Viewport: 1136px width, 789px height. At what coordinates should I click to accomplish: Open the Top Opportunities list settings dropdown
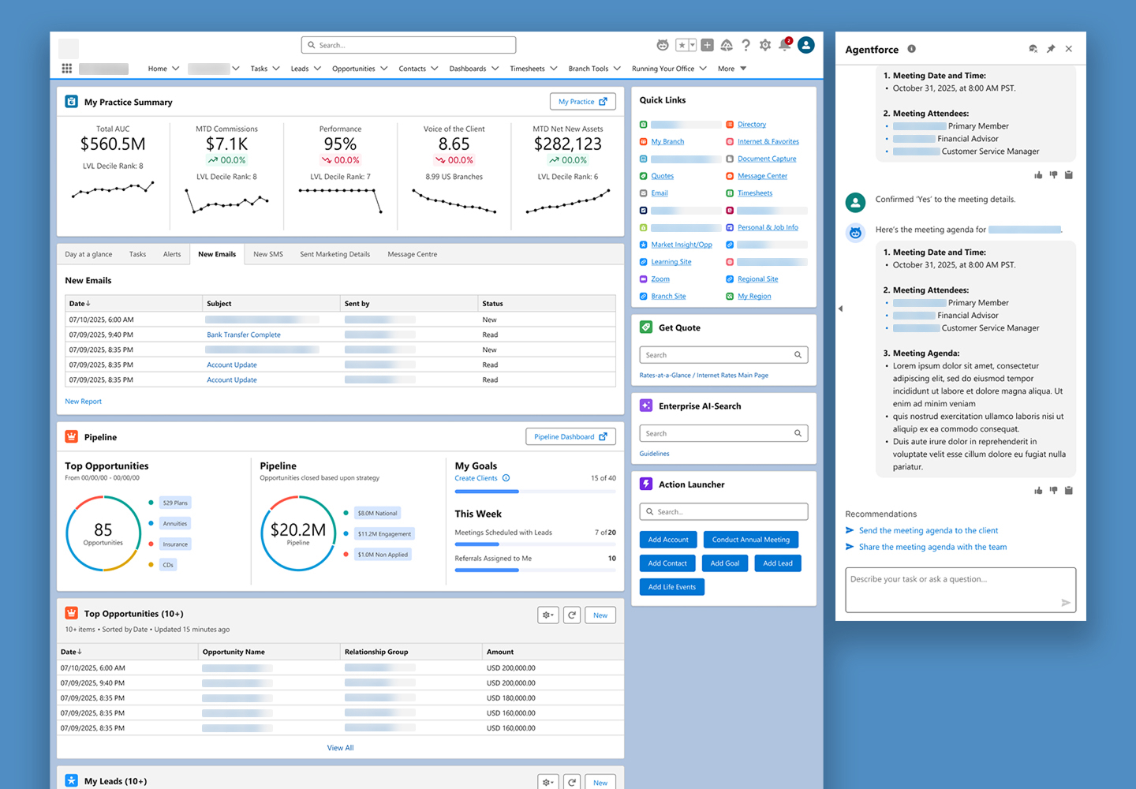[x=548, y=615]
